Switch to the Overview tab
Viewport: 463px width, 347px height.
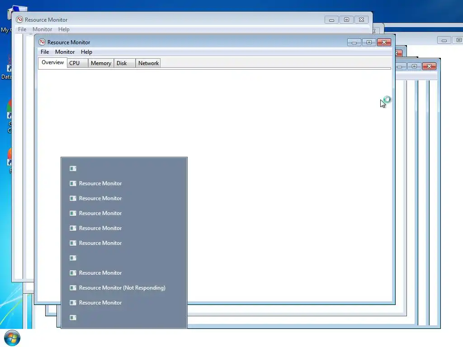click(x=52, y=62)
